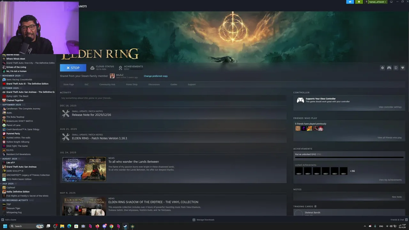
Task: Select Lies of P in library
Action: pos(11,163)
